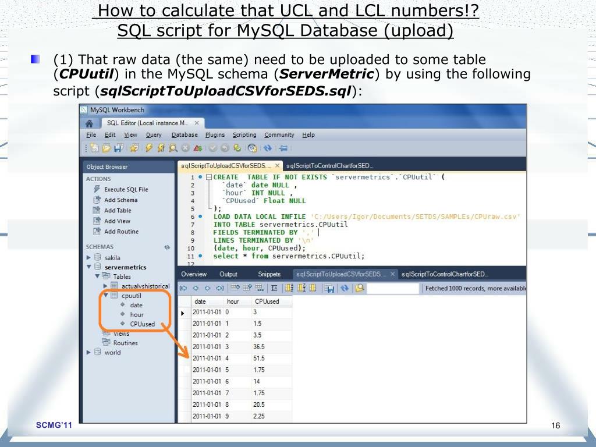Click the rightmost blue toolbar icon

[283, 148]
